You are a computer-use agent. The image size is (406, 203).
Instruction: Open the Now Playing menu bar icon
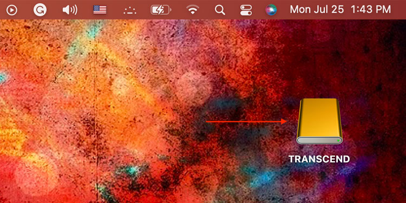[12, 10]
